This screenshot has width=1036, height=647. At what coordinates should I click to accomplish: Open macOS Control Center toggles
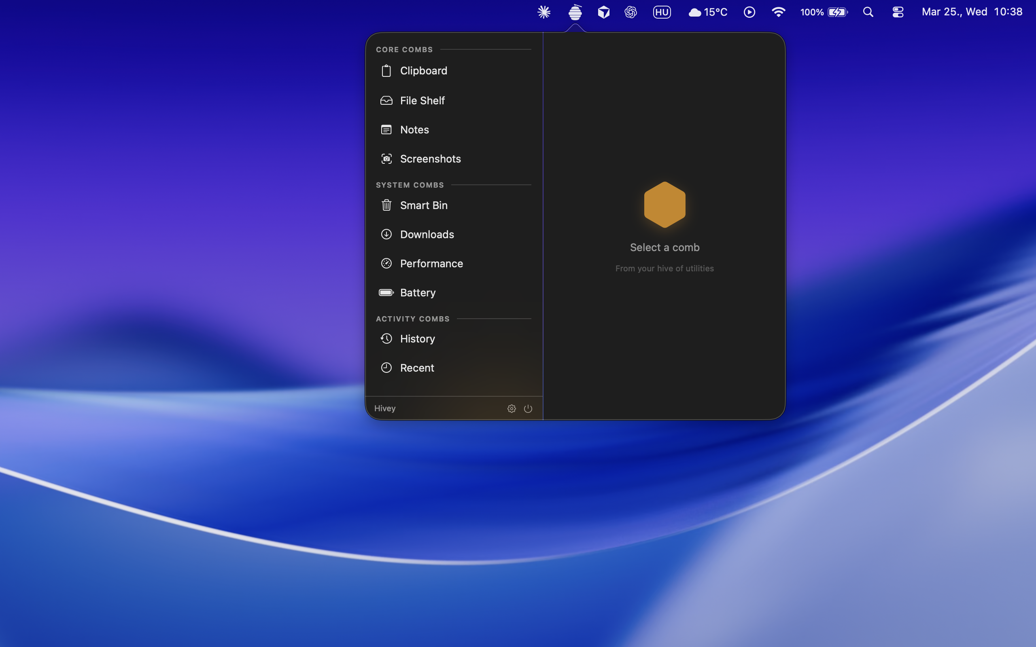click(x=898, y=12)
